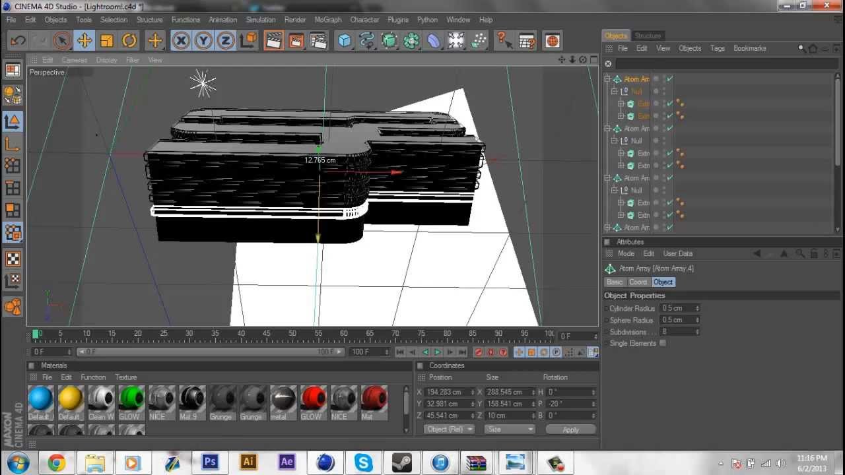Render the active view clapperboard
845x475 pixels.
point(273,41)
